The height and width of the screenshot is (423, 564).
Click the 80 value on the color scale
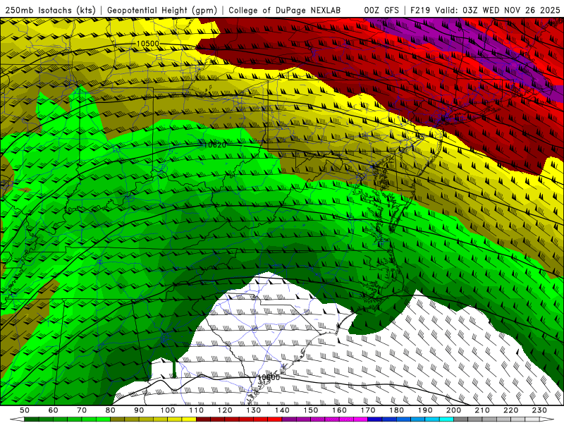pyautogui.click(x=110, y=410)
